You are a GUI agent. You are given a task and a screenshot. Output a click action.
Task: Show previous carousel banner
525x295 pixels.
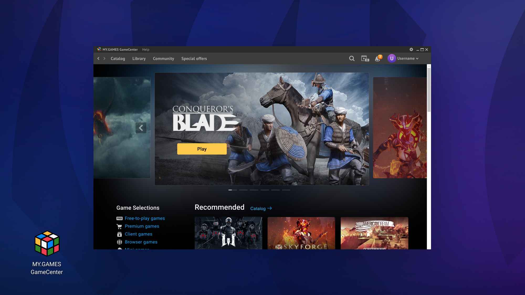pos(141,128)
